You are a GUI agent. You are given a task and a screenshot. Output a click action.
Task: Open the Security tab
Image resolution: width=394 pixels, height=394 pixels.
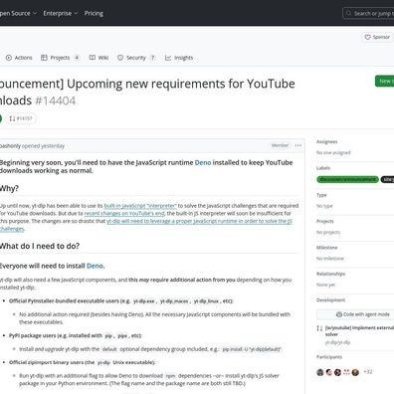click(136, 58)
